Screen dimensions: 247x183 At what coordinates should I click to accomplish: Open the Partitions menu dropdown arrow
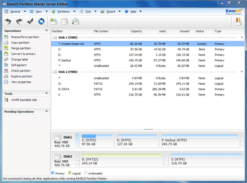[x=75, y=11]
